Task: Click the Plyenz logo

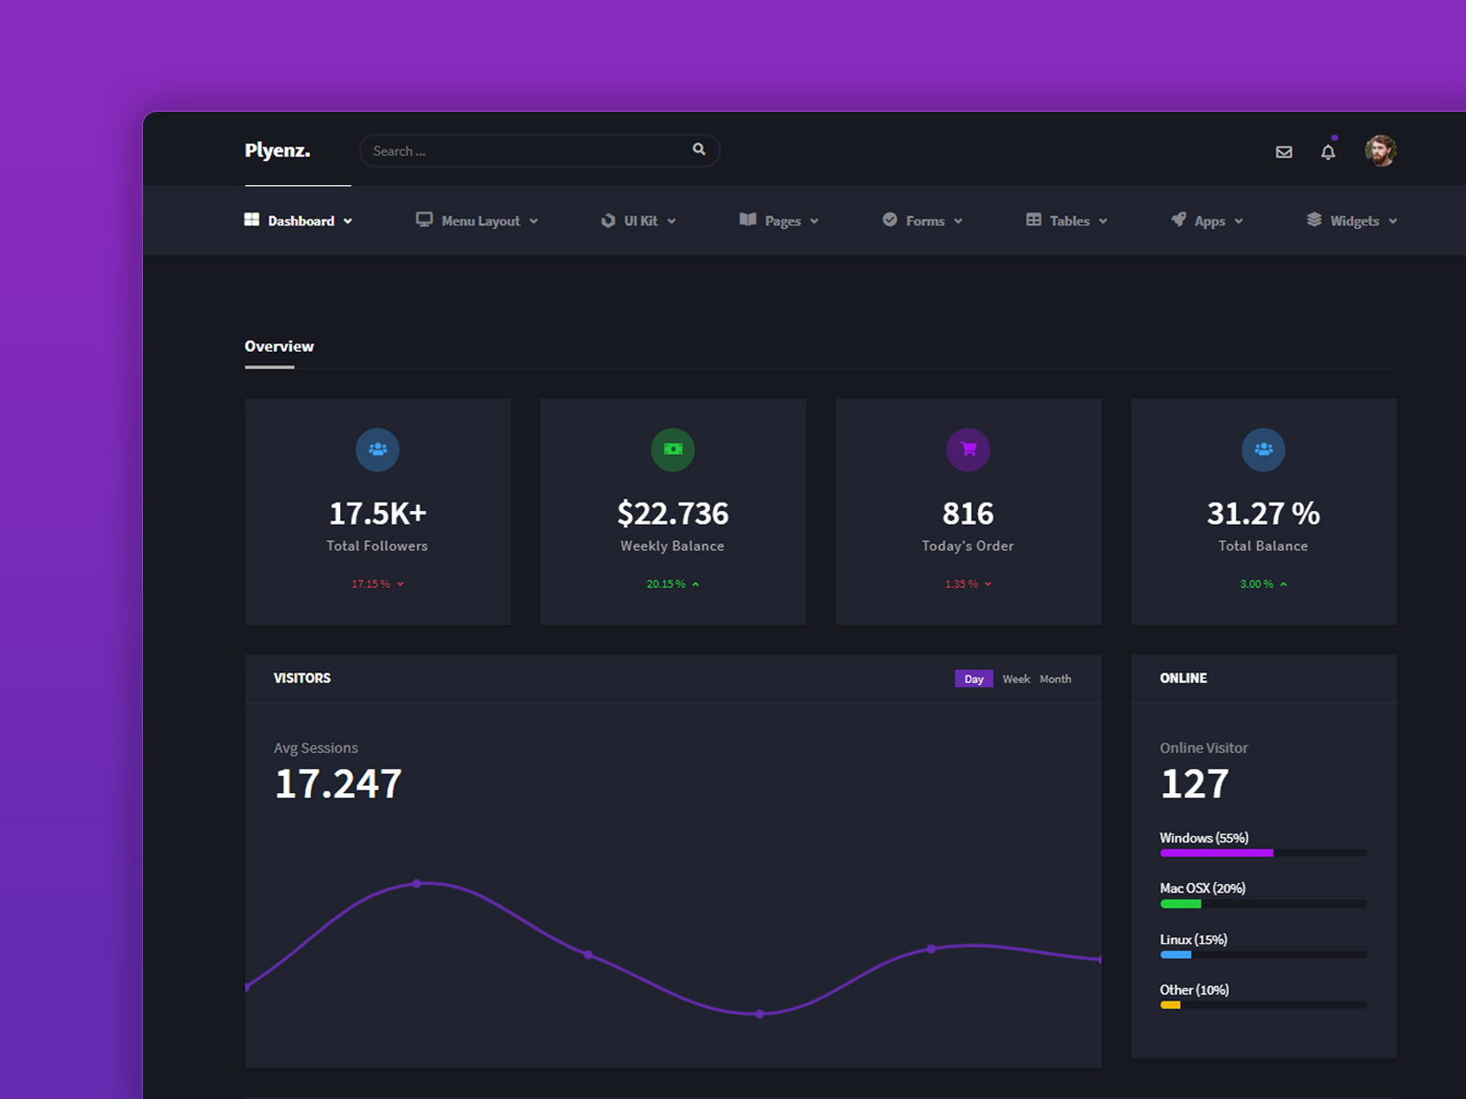Action: pos(277,150)
